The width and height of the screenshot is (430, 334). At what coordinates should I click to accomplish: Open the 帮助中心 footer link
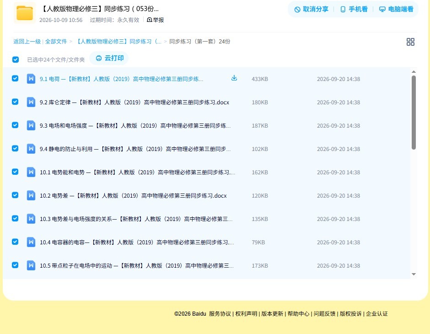(298, 314)
